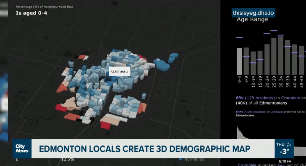Toggle the Normalize checkbox
The width and height of the screenshot is (306, 166).
(x=181, y=159)
